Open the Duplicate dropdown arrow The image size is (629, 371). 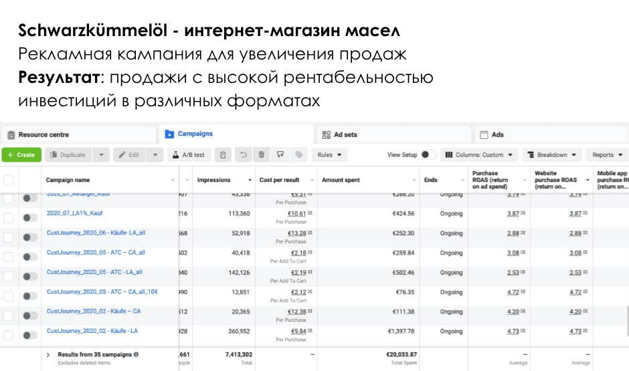(102, 154)
